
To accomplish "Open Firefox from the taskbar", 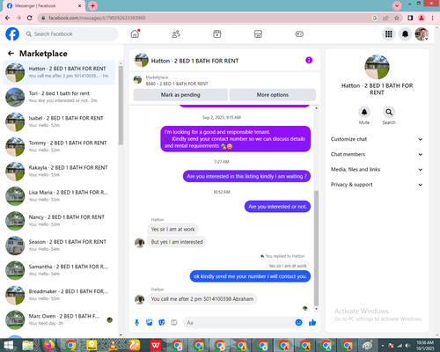I will [49, 345].
